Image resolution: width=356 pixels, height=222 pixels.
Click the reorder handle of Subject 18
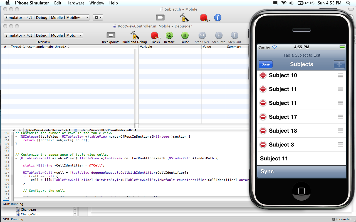[x=340, y=131]
